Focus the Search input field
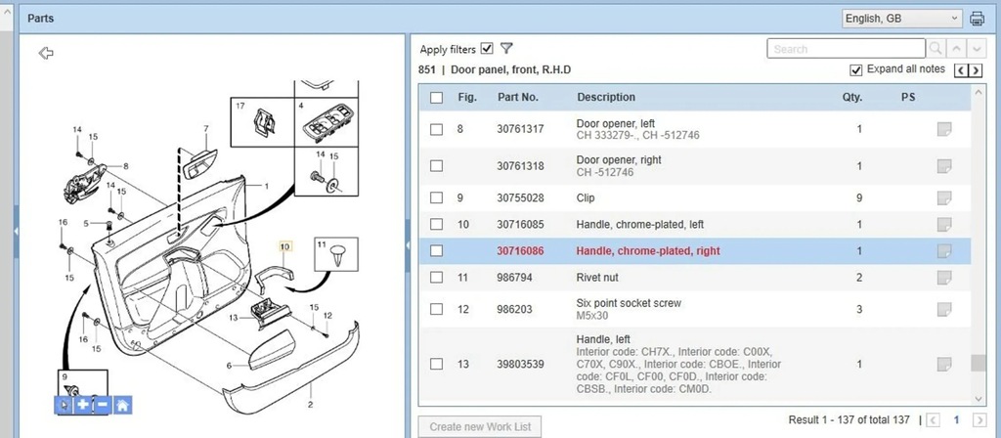Viewport: 1001px width, 438px height. click(x=846, y=49)
